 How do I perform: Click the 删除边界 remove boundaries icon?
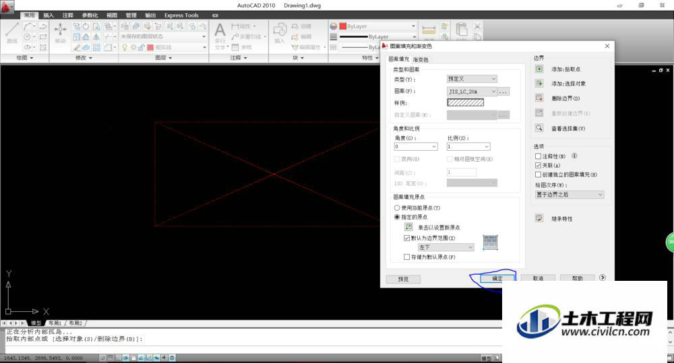[x=539, y=98]
